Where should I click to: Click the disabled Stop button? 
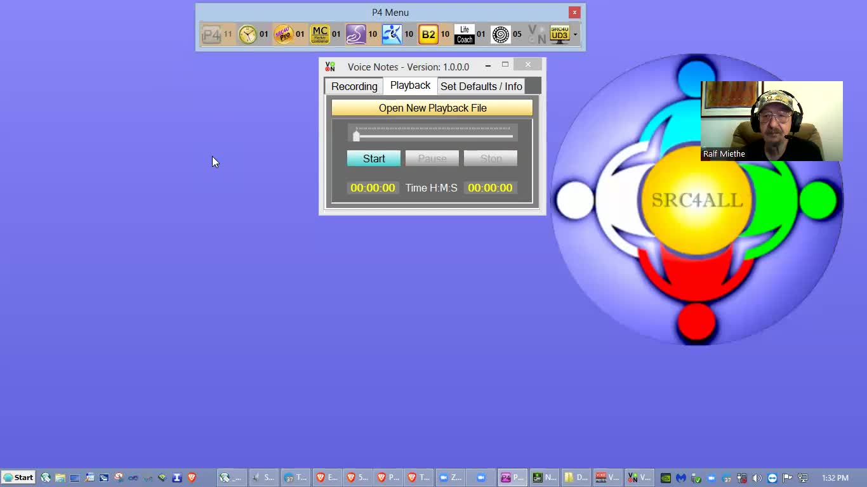click(x=491, y=159)
